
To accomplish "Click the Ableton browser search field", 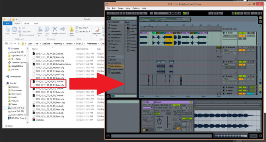I will pos(124,18).
